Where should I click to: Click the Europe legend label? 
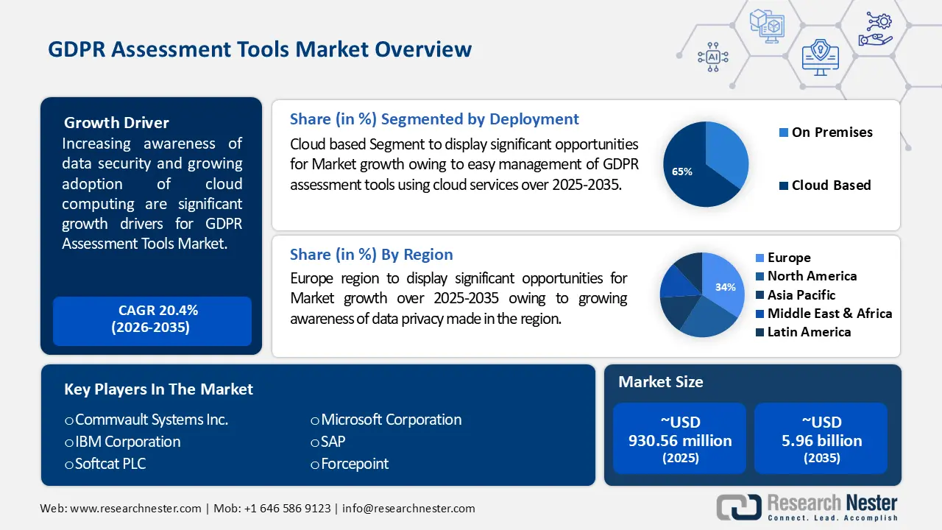click(x=789, y=258)
